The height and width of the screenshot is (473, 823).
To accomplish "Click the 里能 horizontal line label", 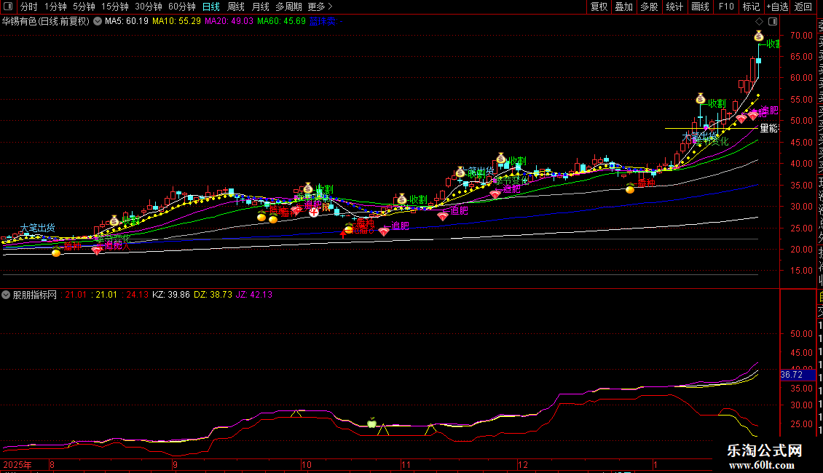I will tap(769, 128).
